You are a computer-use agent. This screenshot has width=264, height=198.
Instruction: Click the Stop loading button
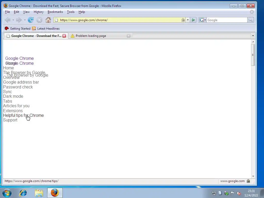39,20
